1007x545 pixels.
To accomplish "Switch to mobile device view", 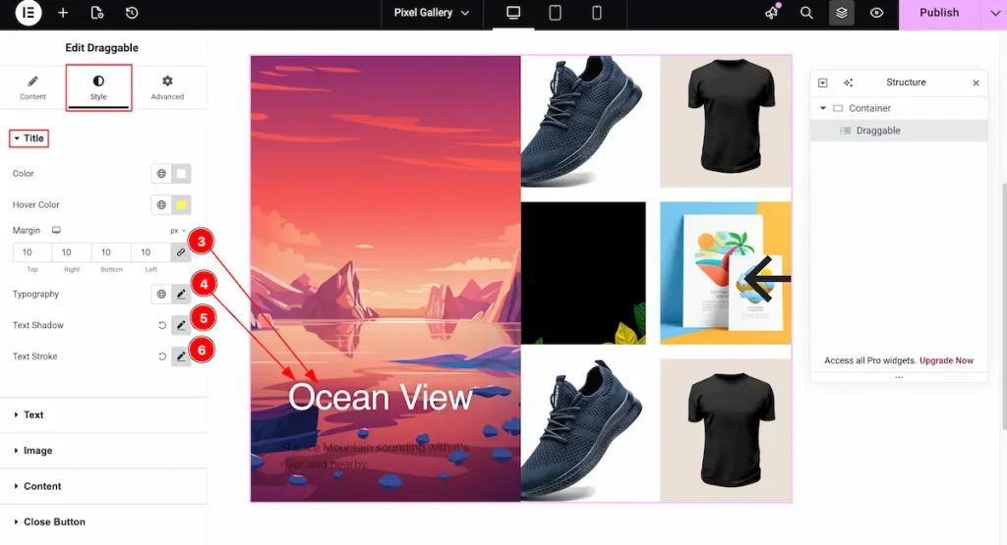I will (597, 13).
